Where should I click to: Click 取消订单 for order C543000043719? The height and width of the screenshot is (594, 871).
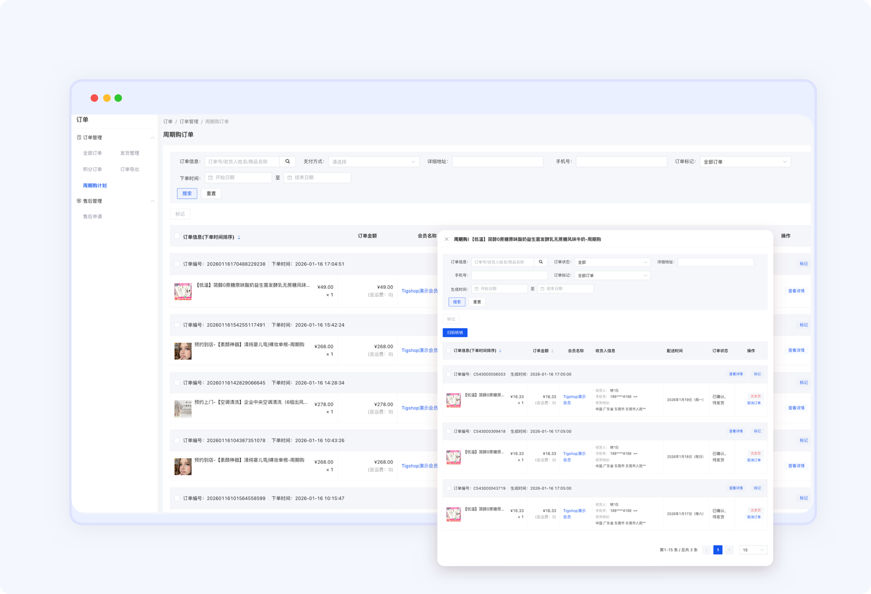pos(754,517)
